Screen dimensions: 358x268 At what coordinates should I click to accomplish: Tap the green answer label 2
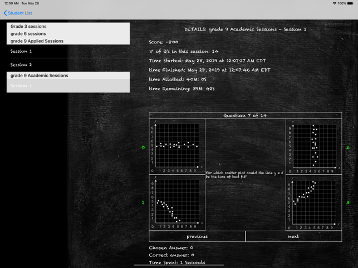(347, 147)
